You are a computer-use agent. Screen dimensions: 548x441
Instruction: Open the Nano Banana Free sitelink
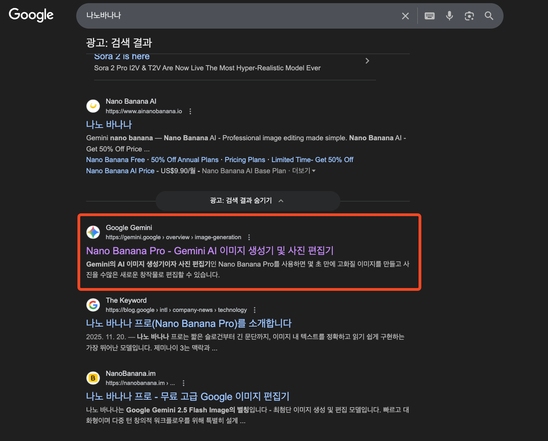click(x=115, y=160)
